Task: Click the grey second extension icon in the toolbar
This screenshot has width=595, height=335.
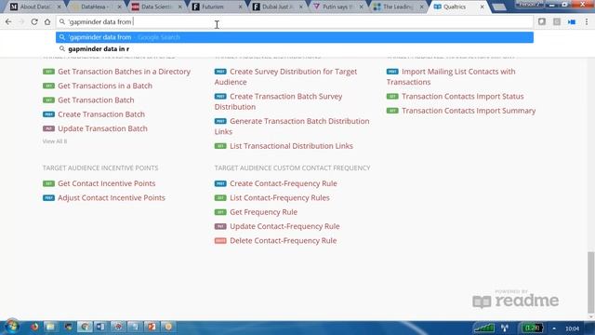Action: [557, 21]
